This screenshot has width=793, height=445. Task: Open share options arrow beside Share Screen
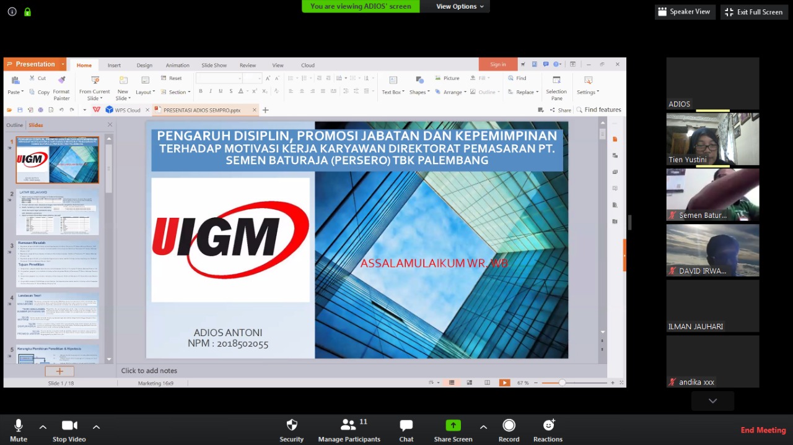click(483, 427)
